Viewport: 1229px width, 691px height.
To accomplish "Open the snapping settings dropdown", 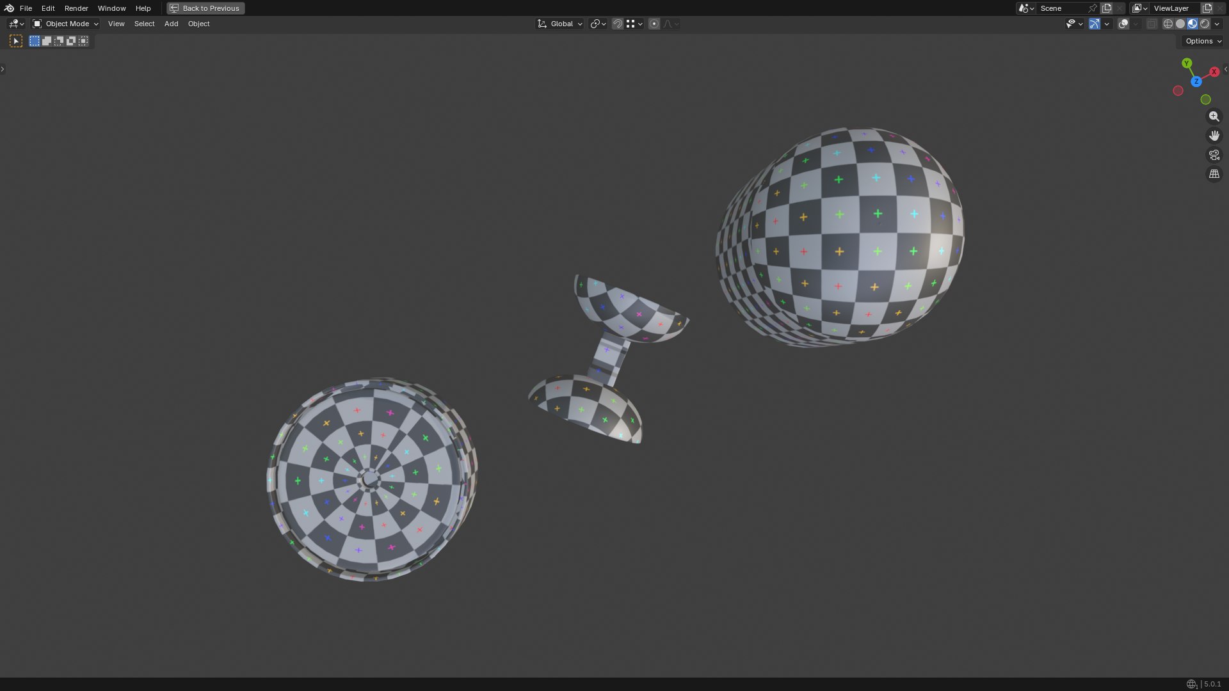I will (x=634, y=24).
